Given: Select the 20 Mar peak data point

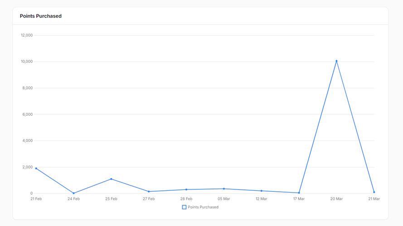Looking at the screenshot, I should 336,61.
